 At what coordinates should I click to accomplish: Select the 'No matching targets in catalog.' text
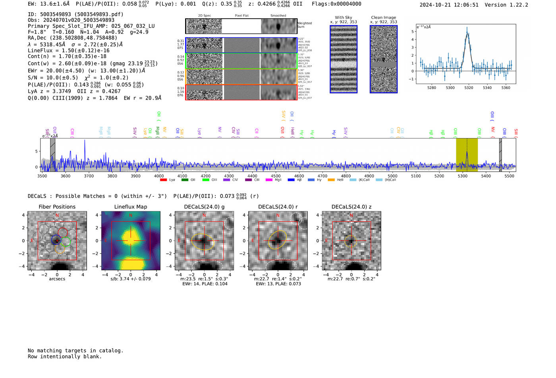75,351
